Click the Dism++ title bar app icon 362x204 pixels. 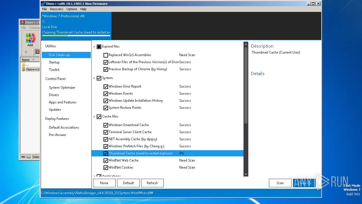tap(43, 4)
